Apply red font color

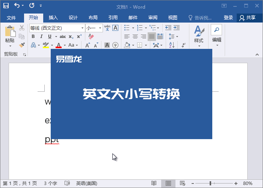click(x=59, y=45)
